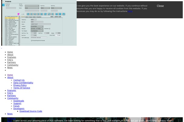The height and width of the screenshot is (122, 184).
Task: Select MOUSSAKA in product list
Action: click(x=12, y=39)
